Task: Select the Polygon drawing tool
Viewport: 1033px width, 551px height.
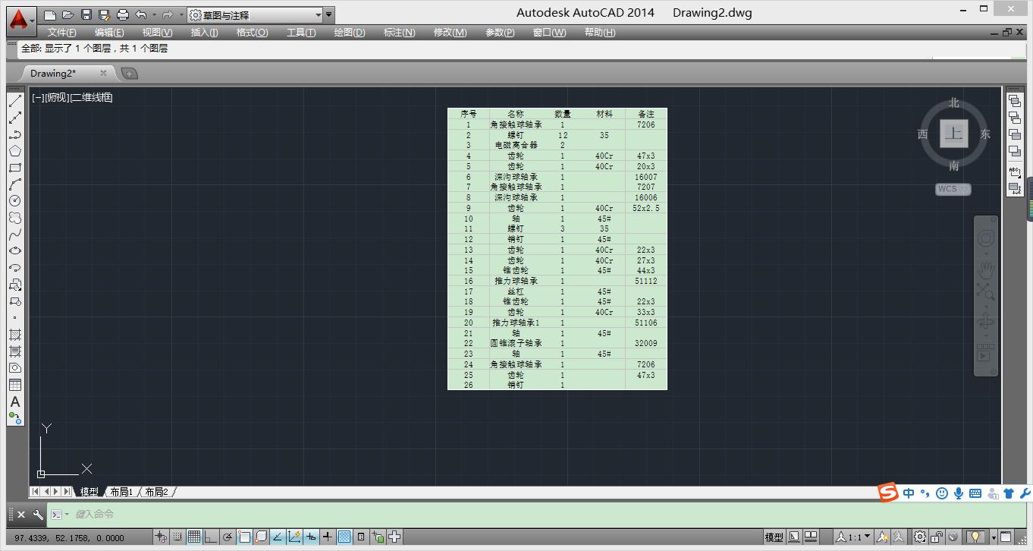Action: click(15, 151)
